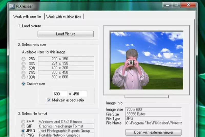Select BMP file format radio button
The width and height of the screenshot is (205, 137).
point(24,122)
